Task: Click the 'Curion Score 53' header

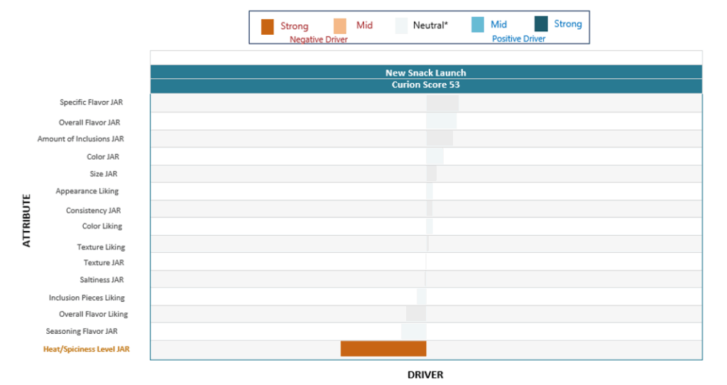Action: [426, 85]
